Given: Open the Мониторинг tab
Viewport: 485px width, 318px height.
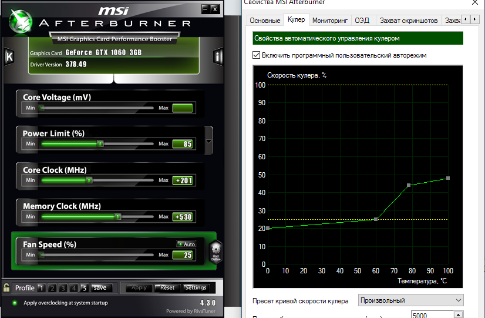Looking at the screenshot, I should pyautogui.click(x=330, y=21).
